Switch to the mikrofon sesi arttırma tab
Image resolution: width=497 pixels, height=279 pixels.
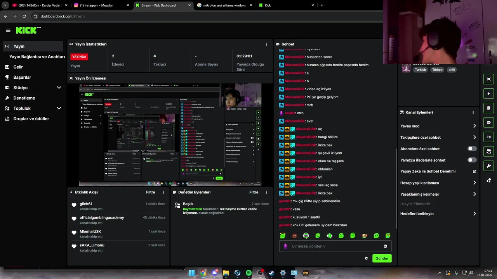(x=224, y=5)
